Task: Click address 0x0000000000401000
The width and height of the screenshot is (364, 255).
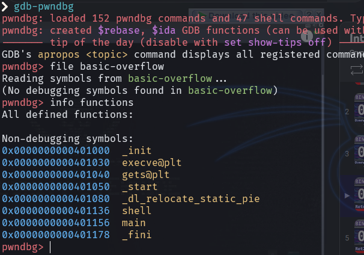Action: (x=56, y=151)
